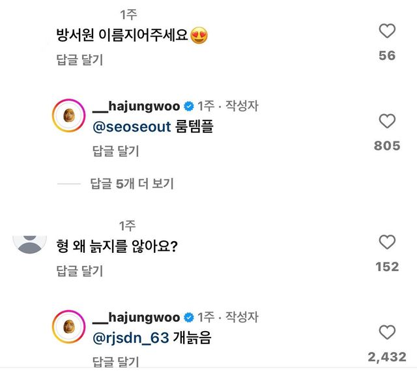Like the "방서원 이름지어주세요" comment

coord(387,31)
